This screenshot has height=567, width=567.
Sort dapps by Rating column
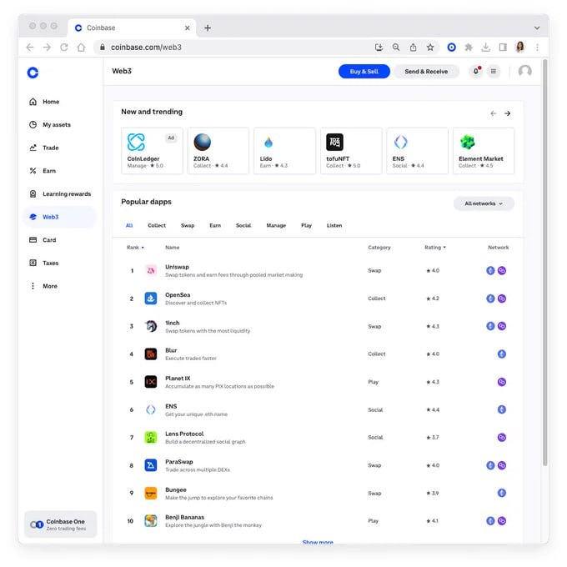435,248
